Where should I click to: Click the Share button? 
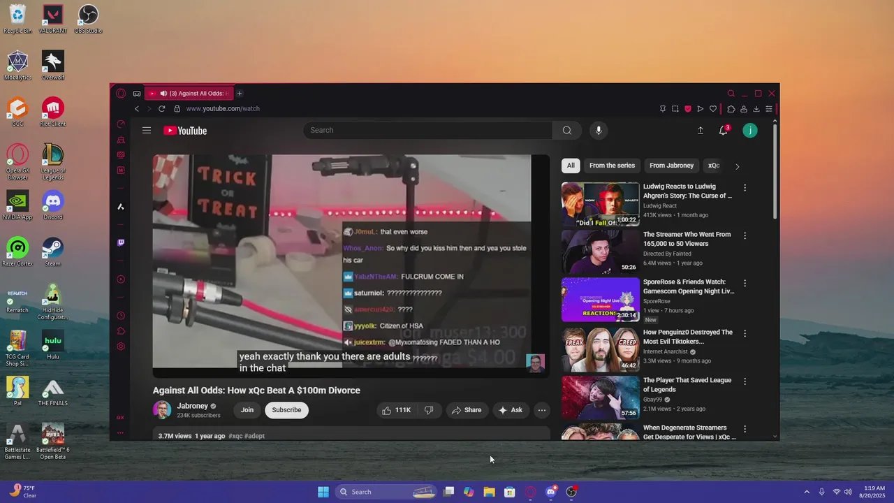(467, 410)
